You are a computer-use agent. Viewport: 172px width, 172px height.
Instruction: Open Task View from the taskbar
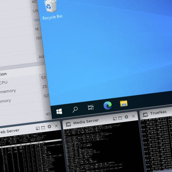click(x=91, y=107)
